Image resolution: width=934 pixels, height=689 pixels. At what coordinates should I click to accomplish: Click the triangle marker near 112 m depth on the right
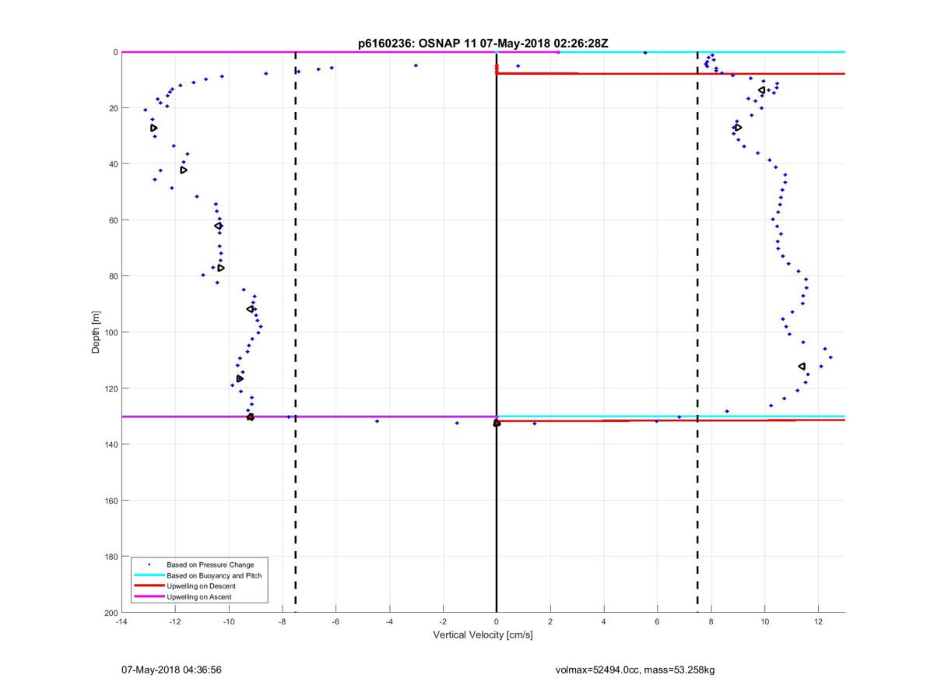pyautogui.click(x=802, y=367)
